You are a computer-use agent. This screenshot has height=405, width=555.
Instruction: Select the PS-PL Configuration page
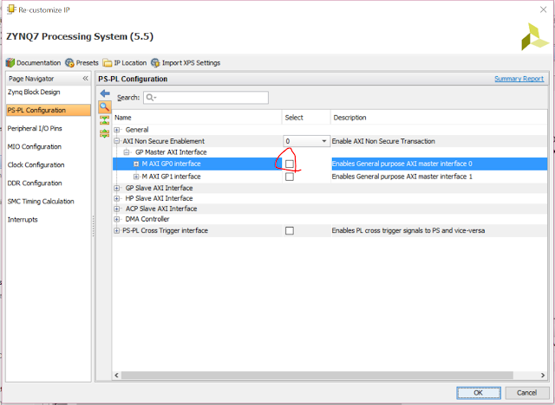point(49,110)
